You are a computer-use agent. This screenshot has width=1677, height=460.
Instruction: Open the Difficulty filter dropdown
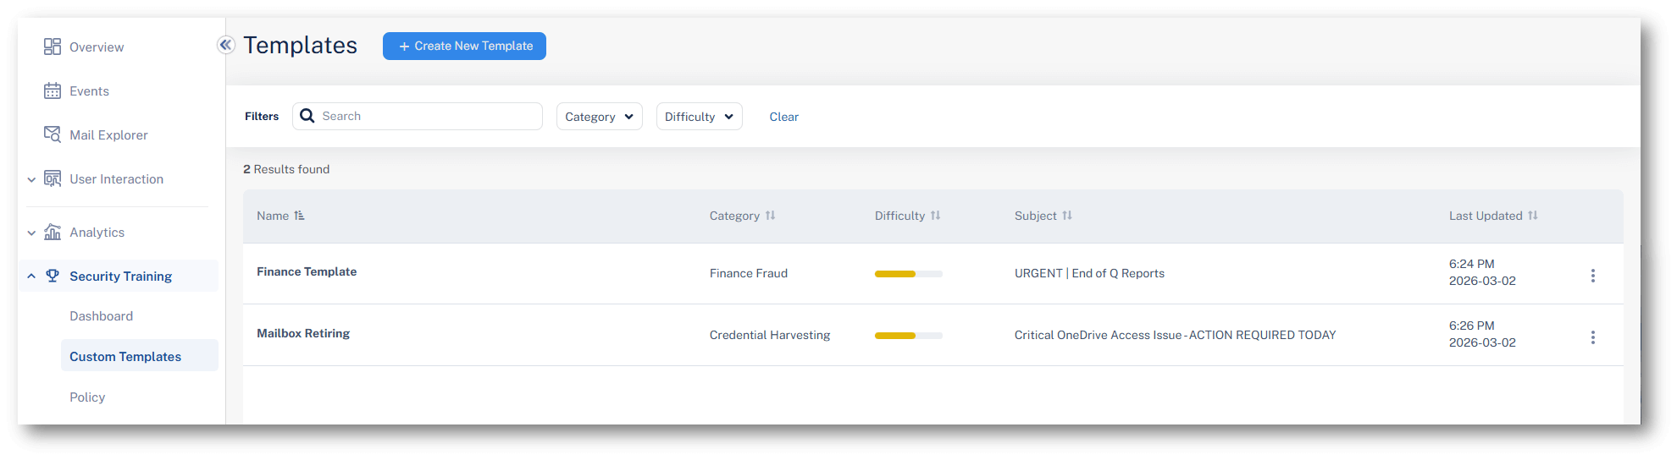pyautogui.click(x=699, y=117)
